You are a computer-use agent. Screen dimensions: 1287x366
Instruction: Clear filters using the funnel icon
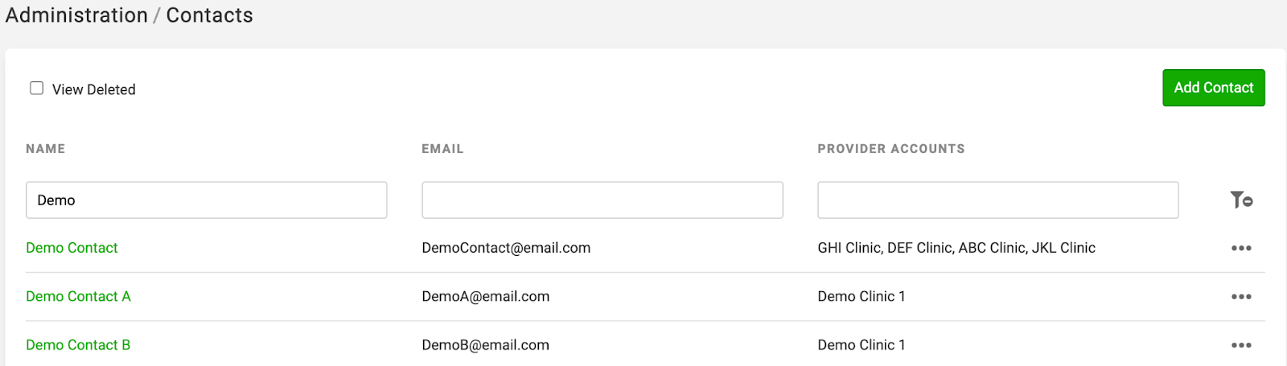tap(1241, 199)
